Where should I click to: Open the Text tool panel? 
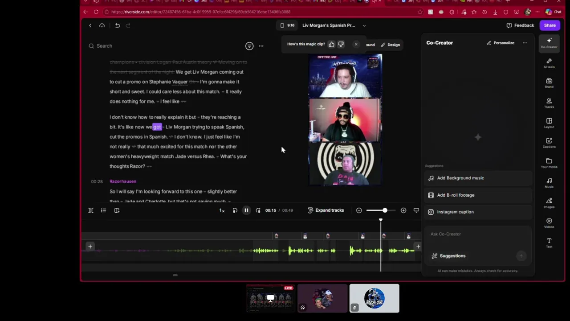click(x=549, y=243)
